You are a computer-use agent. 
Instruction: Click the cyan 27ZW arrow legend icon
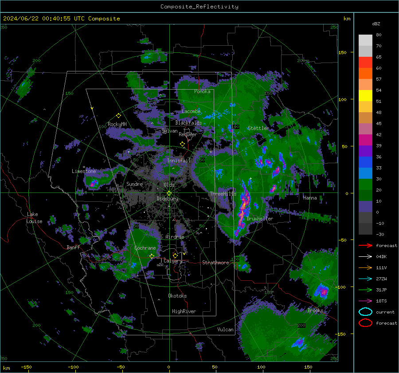pos(365,279)
